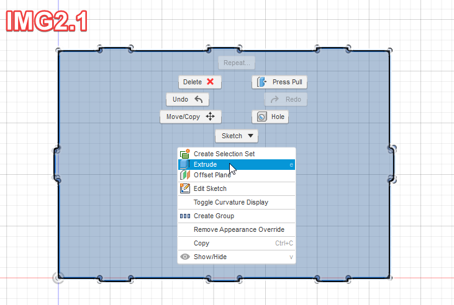Choose Create Group menu entry
The width and height of the screenshot is (454, 305).
(x=237, y=216)
